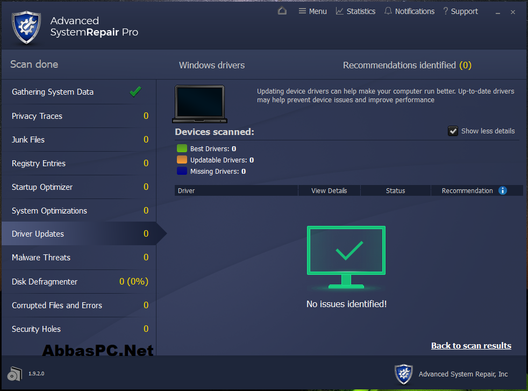The height and width of the screenshot is (391, 528).
Task: Click the Missing Drivers: 0 label
Action: 218,171
